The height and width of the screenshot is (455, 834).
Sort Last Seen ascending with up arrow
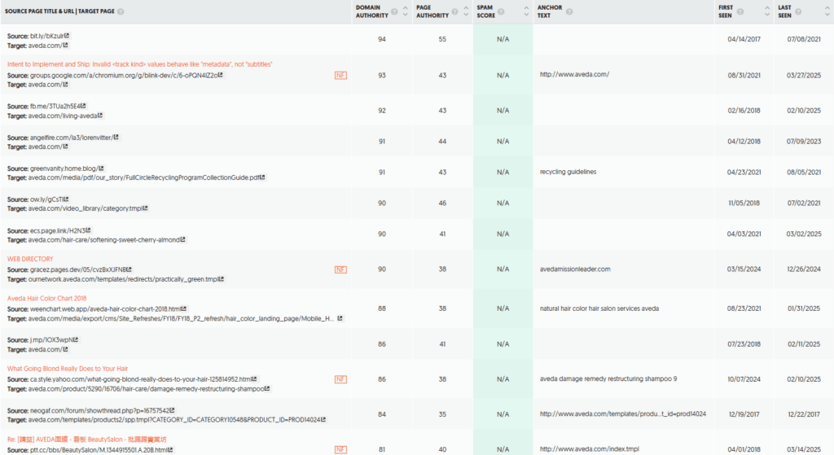click(827, 8)
